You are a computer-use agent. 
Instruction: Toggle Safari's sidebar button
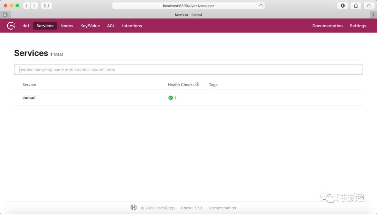click(x=46, y=6)
